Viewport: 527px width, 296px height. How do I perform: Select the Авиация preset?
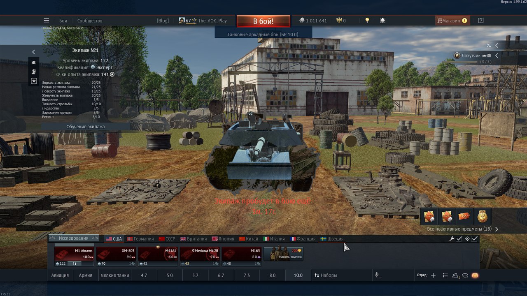(60, 275)
